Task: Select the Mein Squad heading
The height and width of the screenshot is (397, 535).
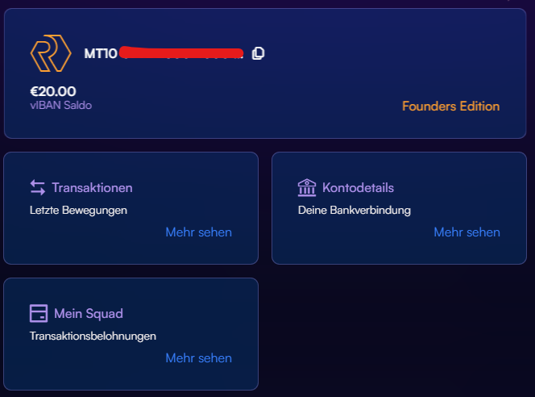Action: tap(89, 314)
